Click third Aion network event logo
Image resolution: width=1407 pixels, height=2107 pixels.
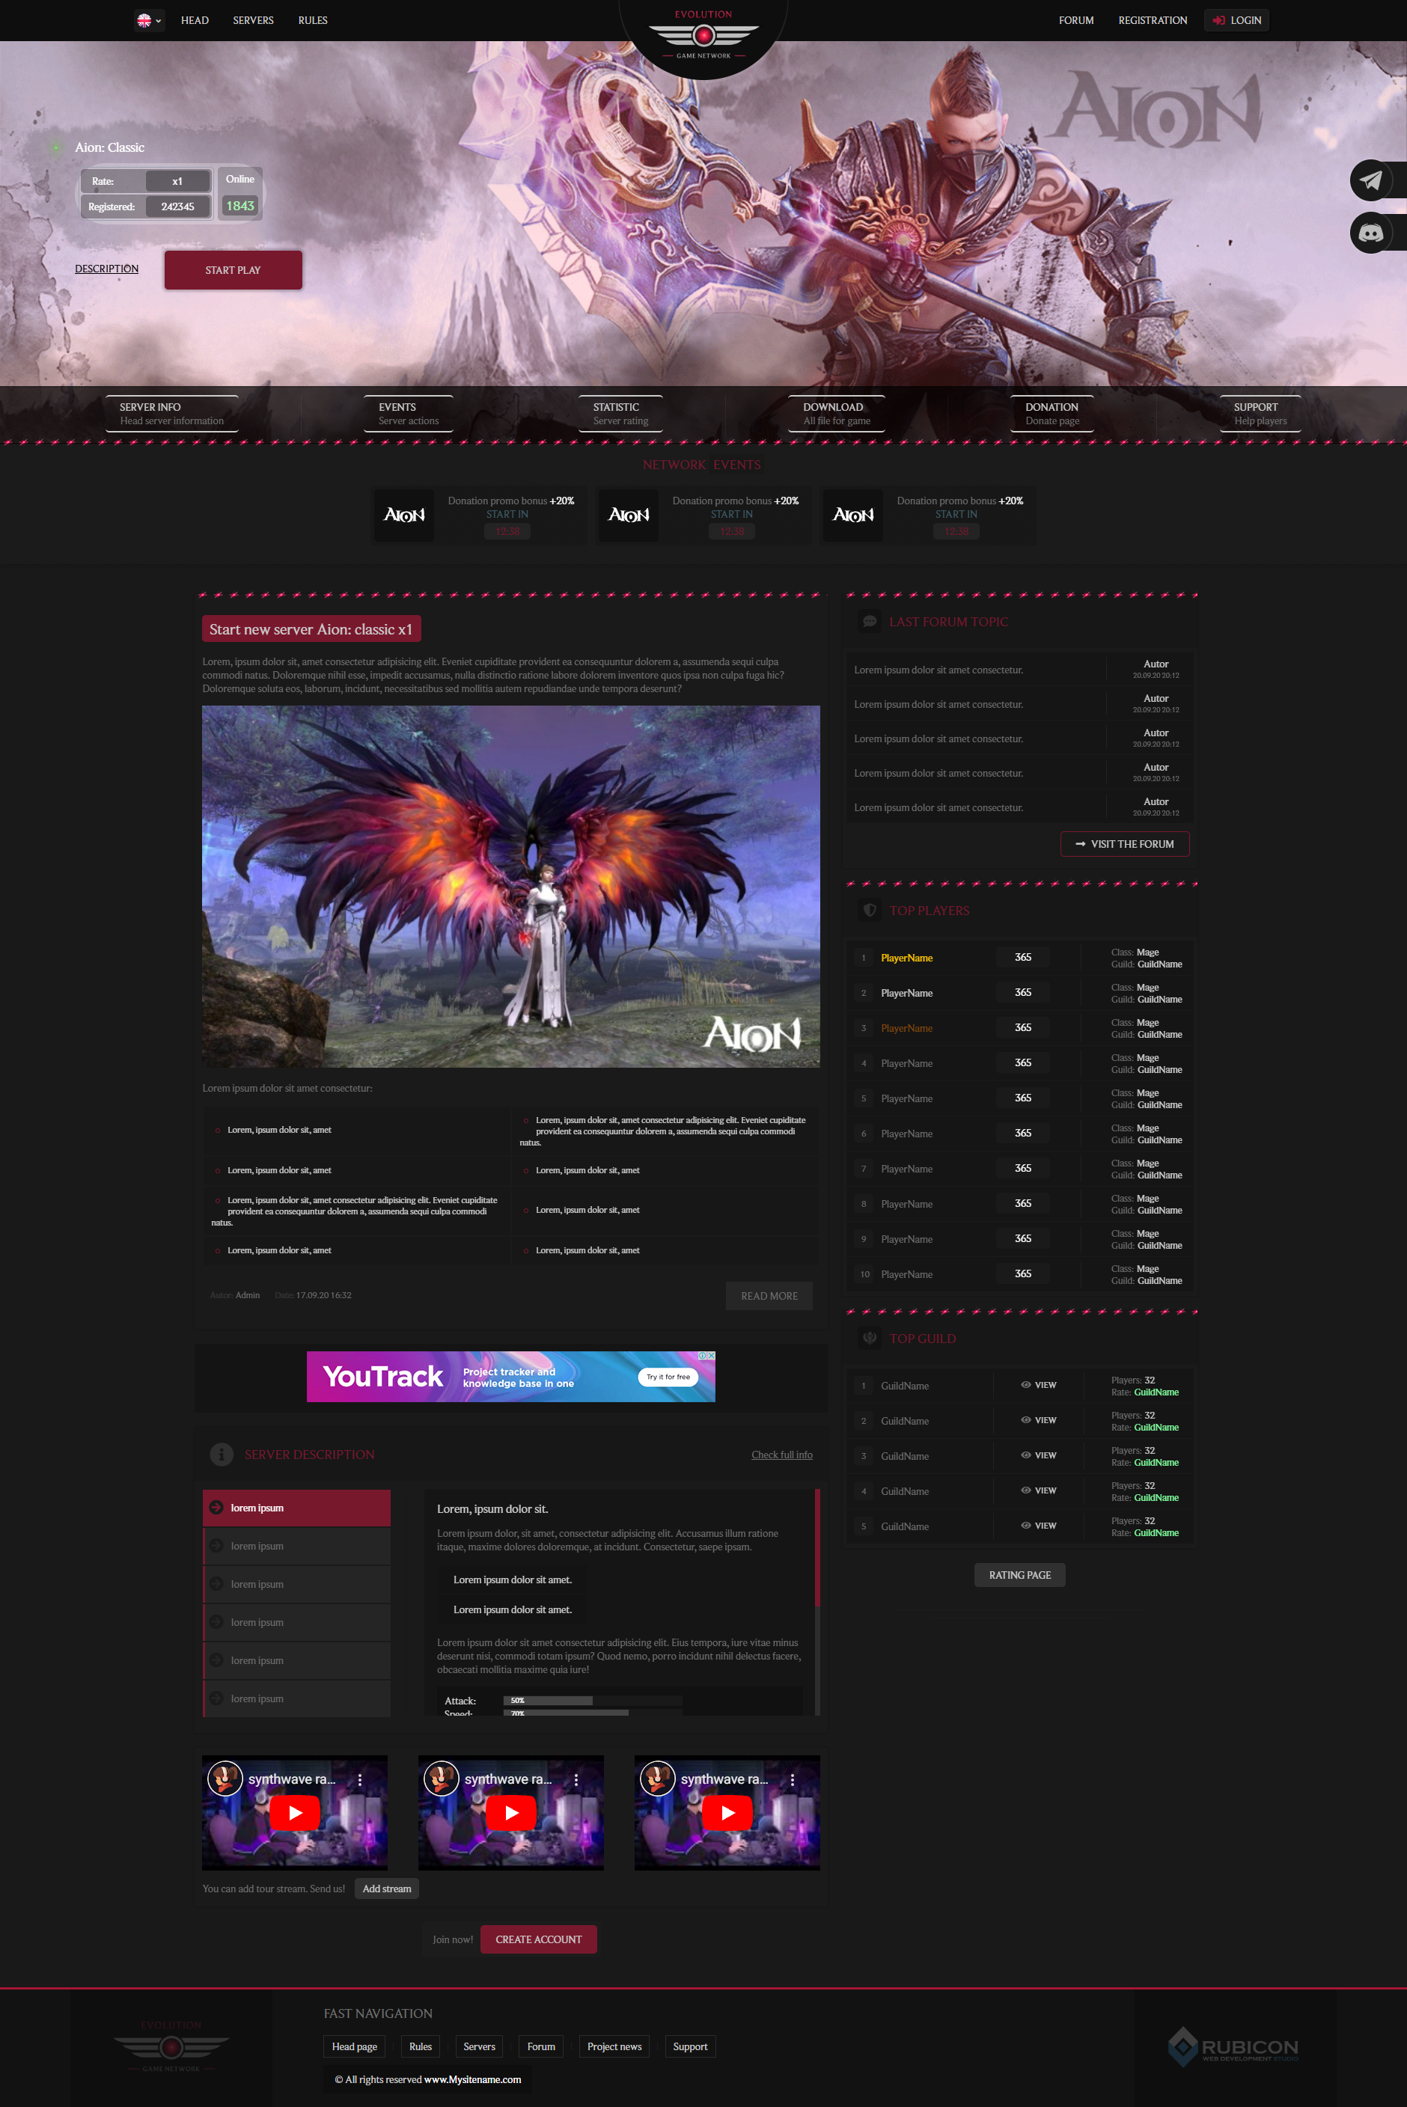pyautogui.click(x=852, y=515)
